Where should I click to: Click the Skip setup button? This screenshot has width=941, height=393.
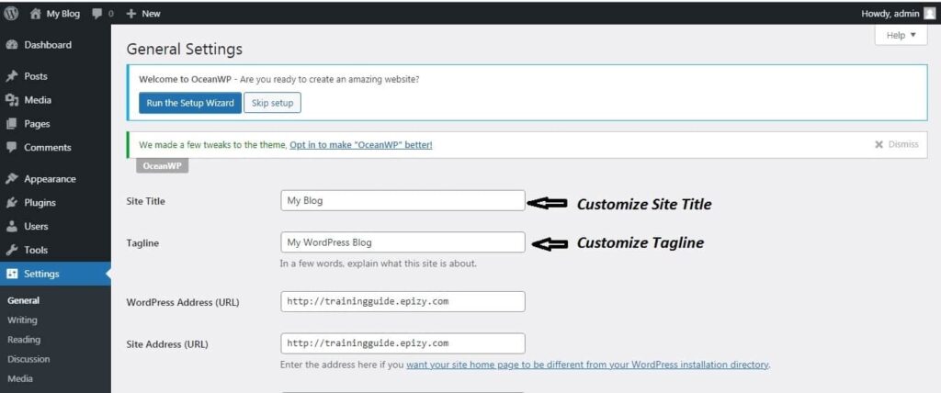[272, 103]
